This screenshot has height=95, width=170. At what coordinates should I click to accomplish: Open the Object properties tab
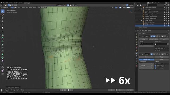pyautogui.click(x=137, y=51)
